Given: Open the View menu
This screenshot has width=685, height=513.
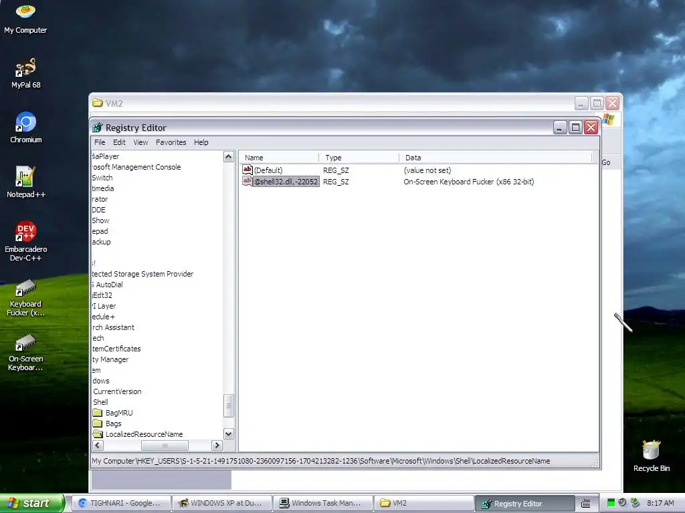Looking at the screenshot, I should (140, 142).
